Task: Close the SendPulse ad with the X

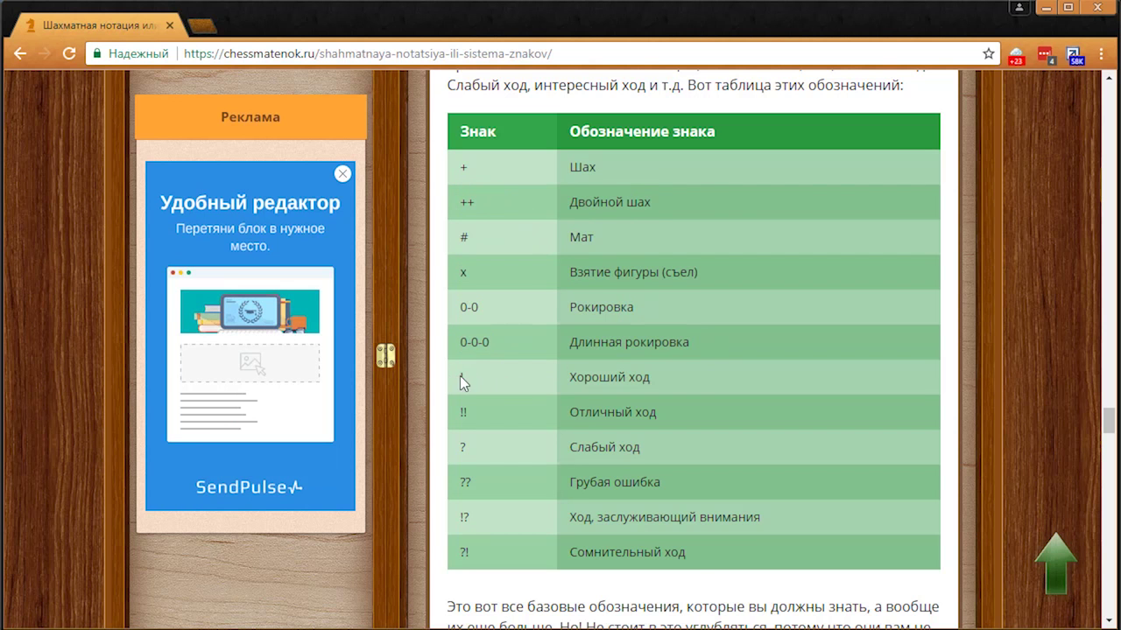Action: coord(342,174)
